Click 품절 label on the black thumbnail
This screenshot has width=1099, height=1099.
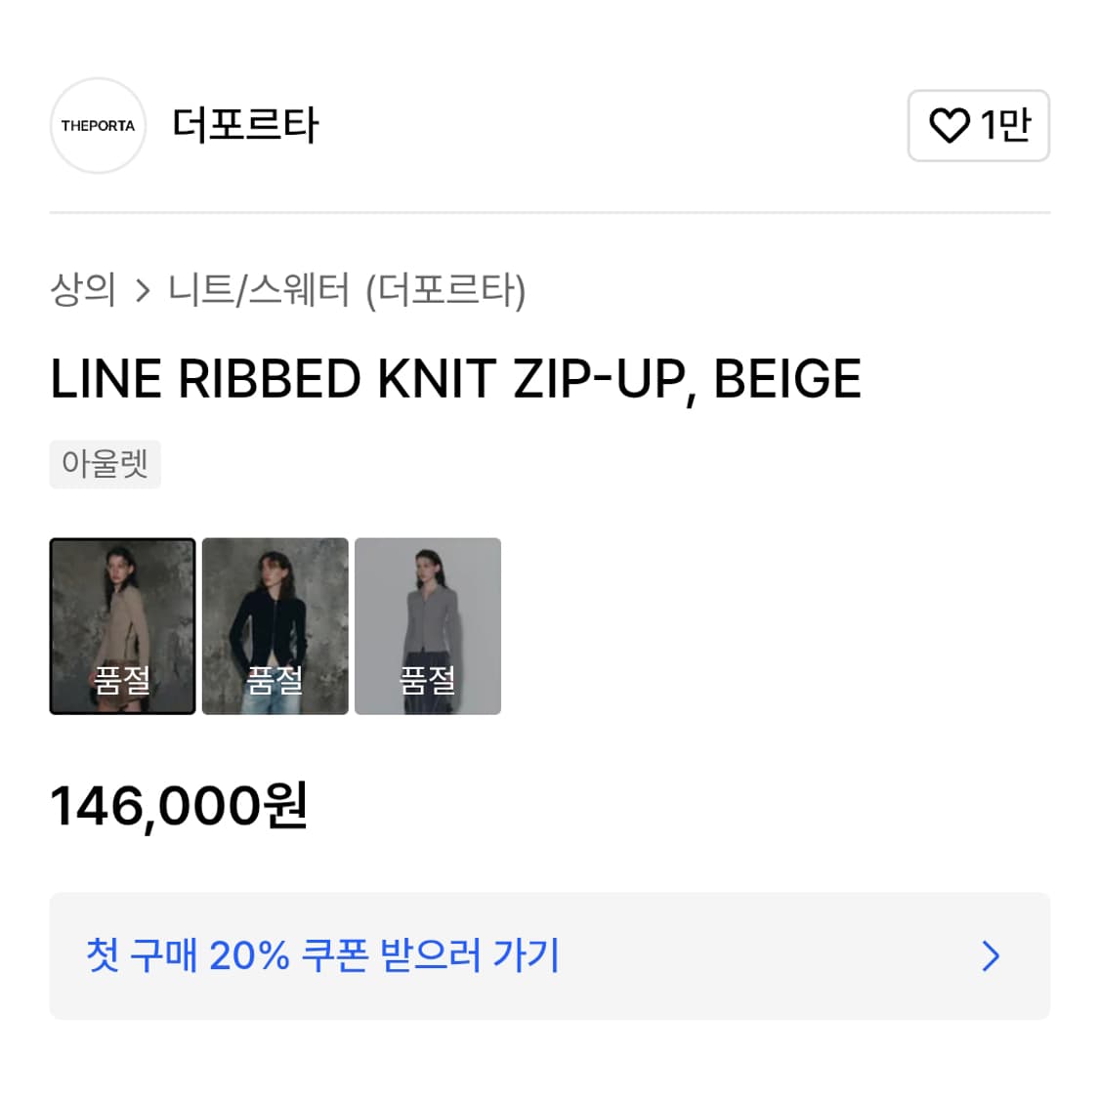point(275,679)
